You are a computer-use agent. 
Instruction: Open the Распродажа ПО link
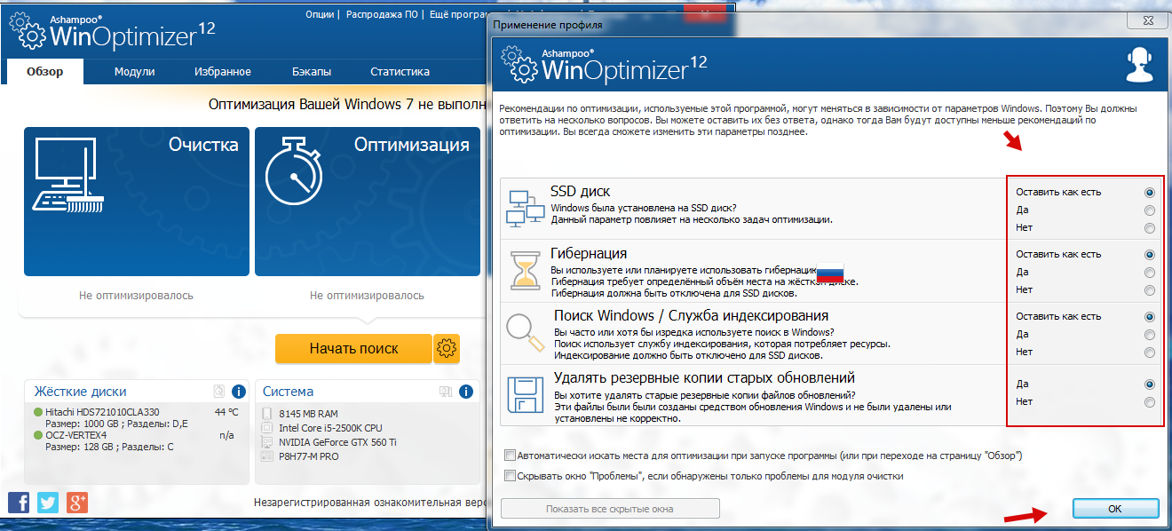coord(384,14)
